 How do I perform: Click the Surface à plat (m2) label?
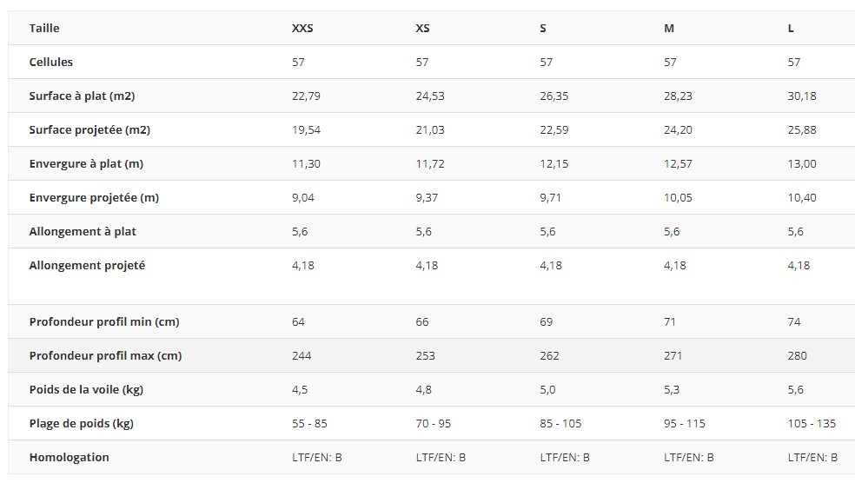click(x=82, y=96)
